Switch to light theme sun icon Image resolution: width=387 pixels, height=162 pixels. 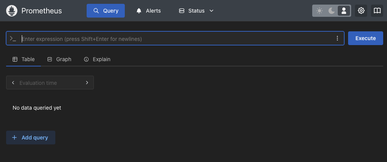coord(319,11)
